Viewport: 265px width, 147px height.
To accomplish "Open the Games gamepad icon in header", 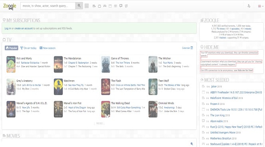I will tap(105, 6).
